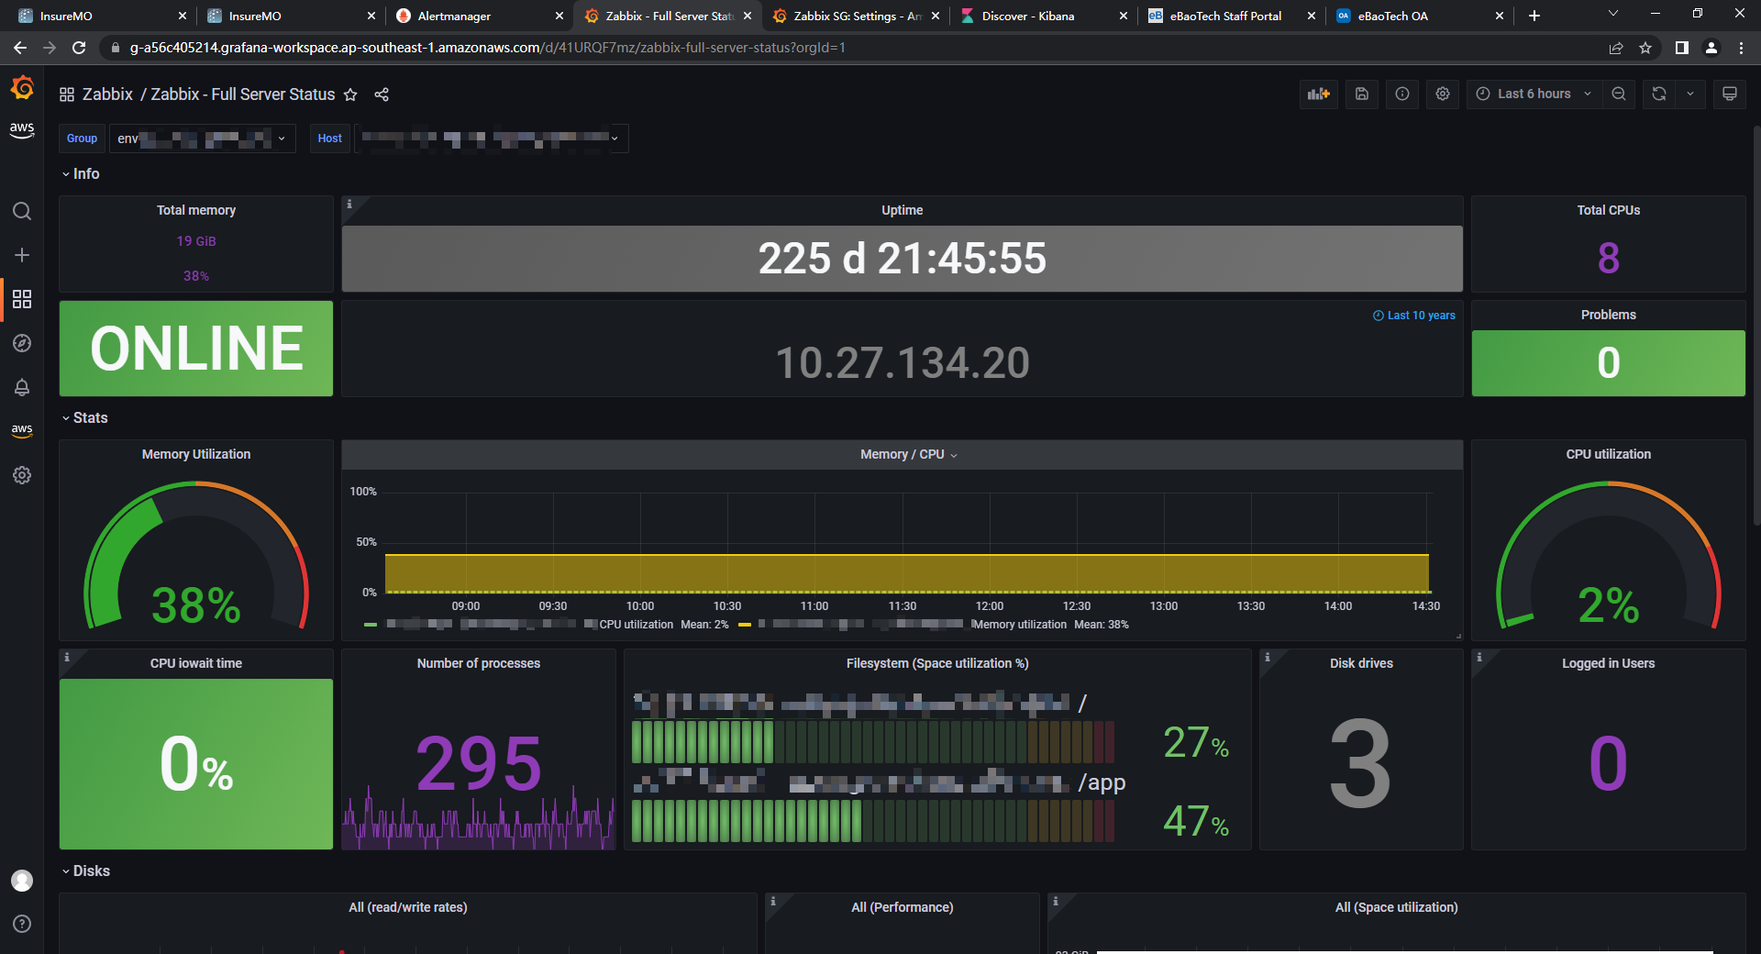
Task: Open the Grafana home logo
Action: 22,88
